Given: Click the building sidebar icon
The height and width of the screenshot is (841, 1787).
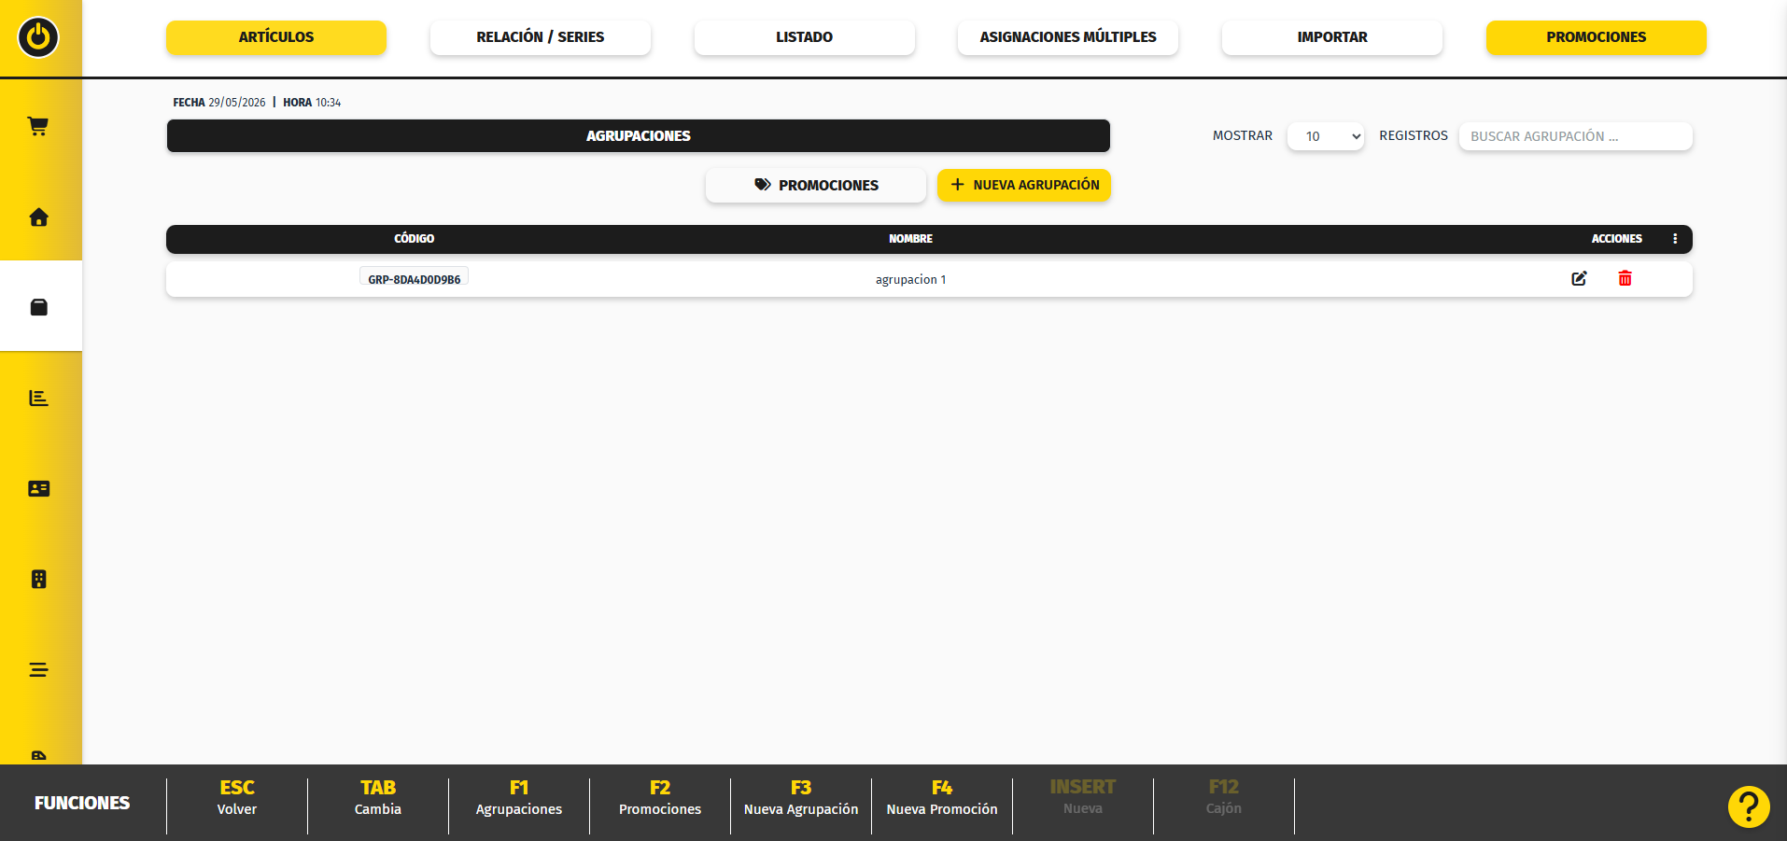Looking at the screenshot, I should click(x=38, y=579).
